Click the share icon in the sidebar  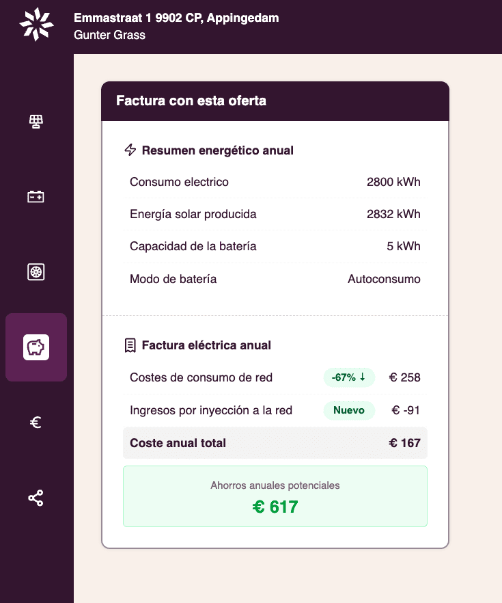pos(36,498)
